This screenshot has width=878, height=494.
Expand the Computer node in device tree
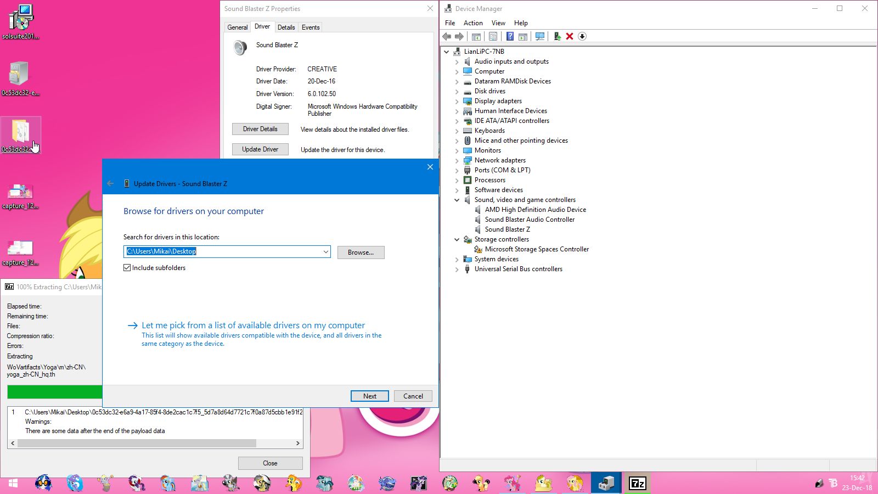pos(457,72)
